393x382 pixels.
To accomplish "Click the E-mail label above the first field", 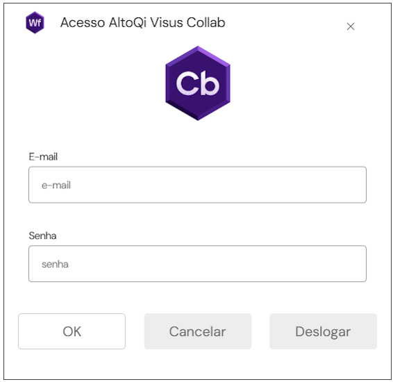I will pyautogui.click(x=43, y=157).
